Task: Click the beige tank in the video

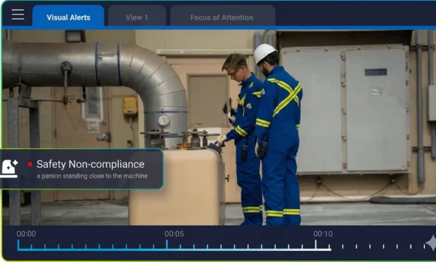Action: tap(177, 187)
